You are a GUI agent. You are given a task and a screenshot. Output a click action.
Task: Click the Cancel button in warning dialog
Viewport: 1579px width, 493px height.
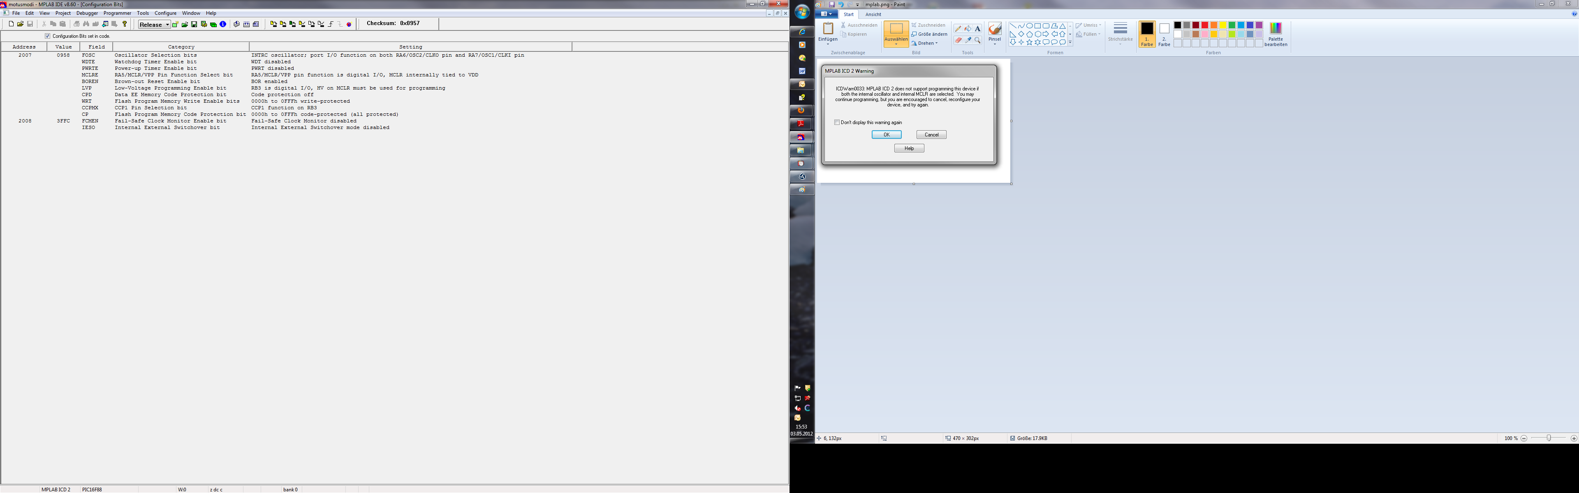click(931, 135)
